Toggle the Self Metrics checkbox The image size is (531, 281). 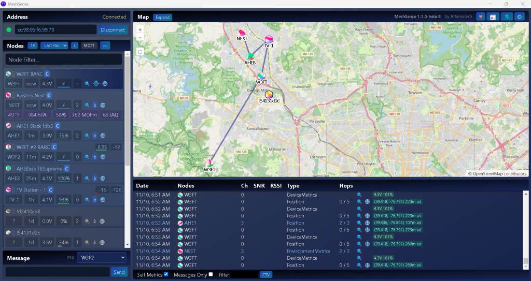coord(166,274)
